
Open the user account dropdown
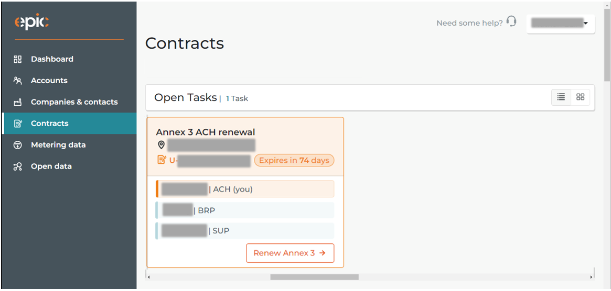click(560, 24)
